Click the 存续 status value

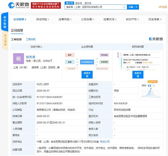pyautogui.click(x=116, y=91)
